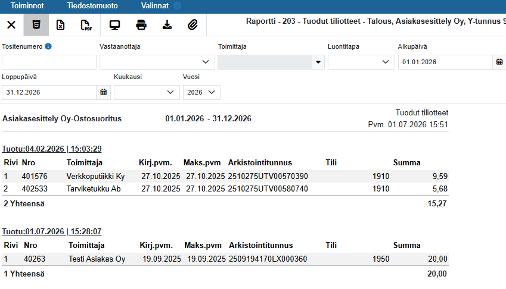Image resolution: width=506 pixels, height=289 pixels.
Task: Change the Vuosi 2026 dropdown
Action: coord(201,92)
